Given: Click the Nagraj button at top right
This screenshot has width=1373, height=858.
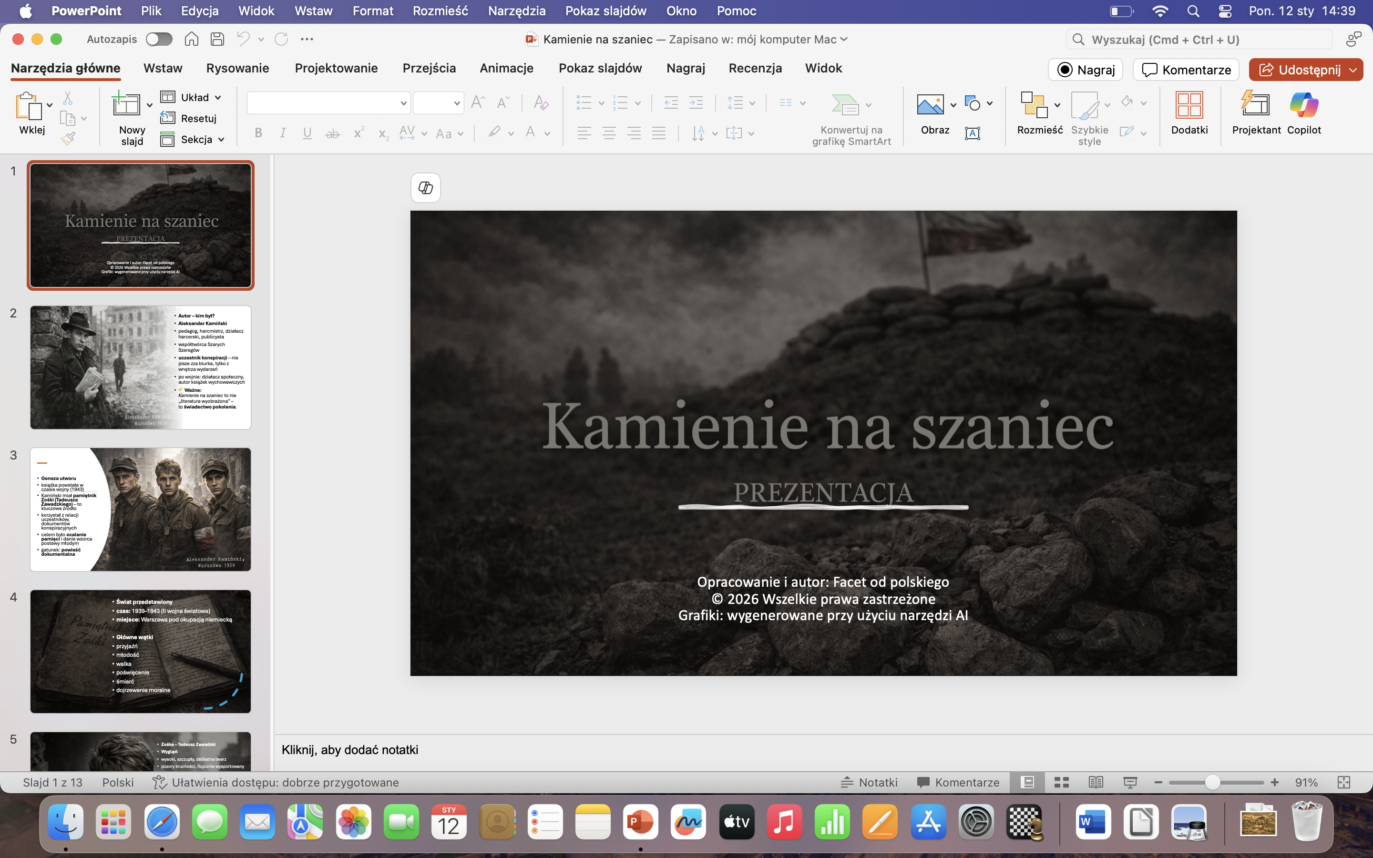Looking at the screenshot, I should coord(1086,70).
